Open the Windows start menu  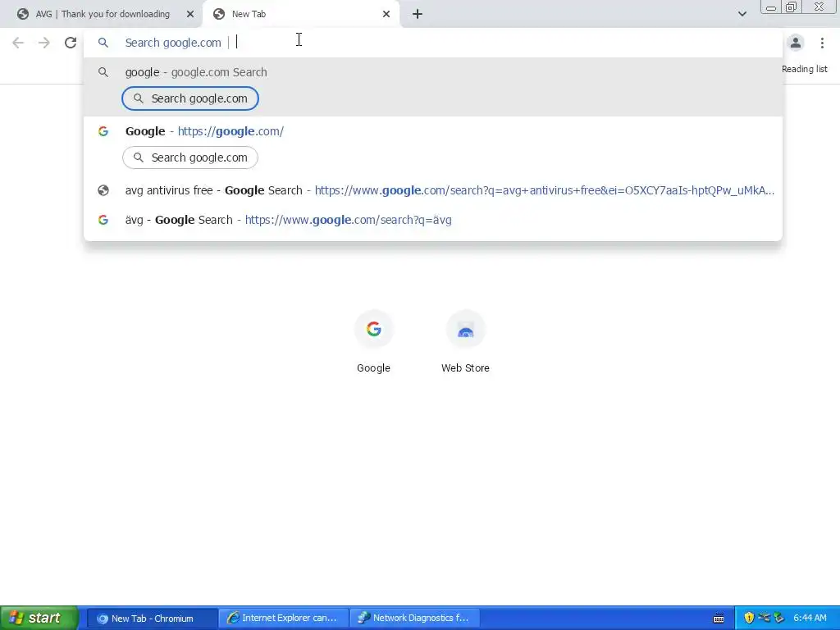pyautogui.click(x=39, y=618)
